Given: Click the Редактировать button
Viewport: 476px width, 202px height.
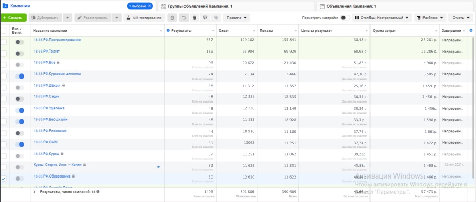Looking at the screenshot, I should coord(93,18).
